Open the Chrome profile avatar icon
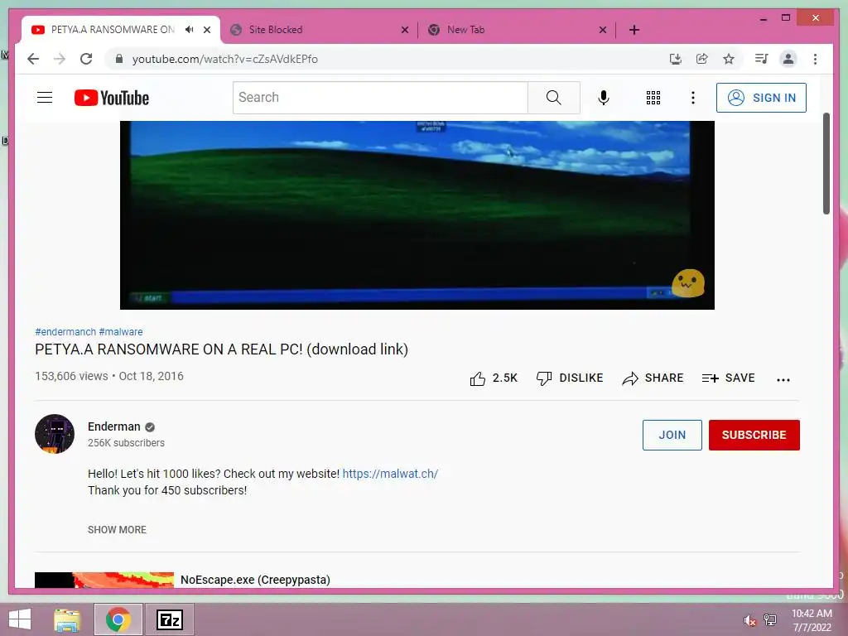The image size is (848, 636). click(788, 59)
